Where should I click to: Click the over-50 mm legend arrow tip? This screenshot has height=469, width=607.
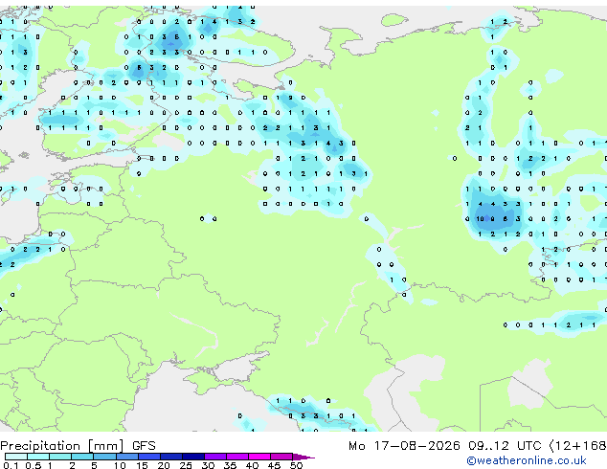[x=303, y=457]
